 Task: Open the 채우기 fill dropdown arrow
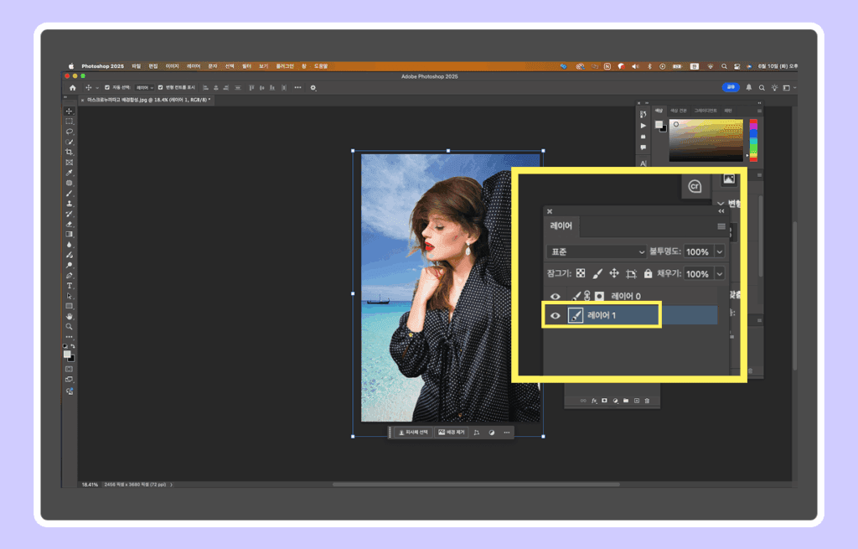(x=720, y=274)
